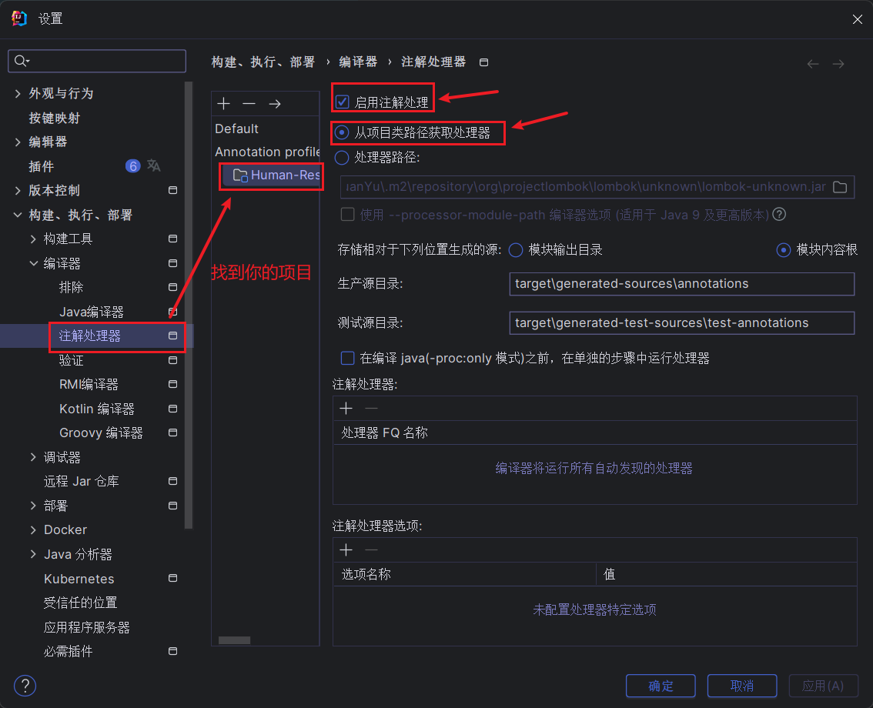Click the back navigation arrow

click(813, 64)
